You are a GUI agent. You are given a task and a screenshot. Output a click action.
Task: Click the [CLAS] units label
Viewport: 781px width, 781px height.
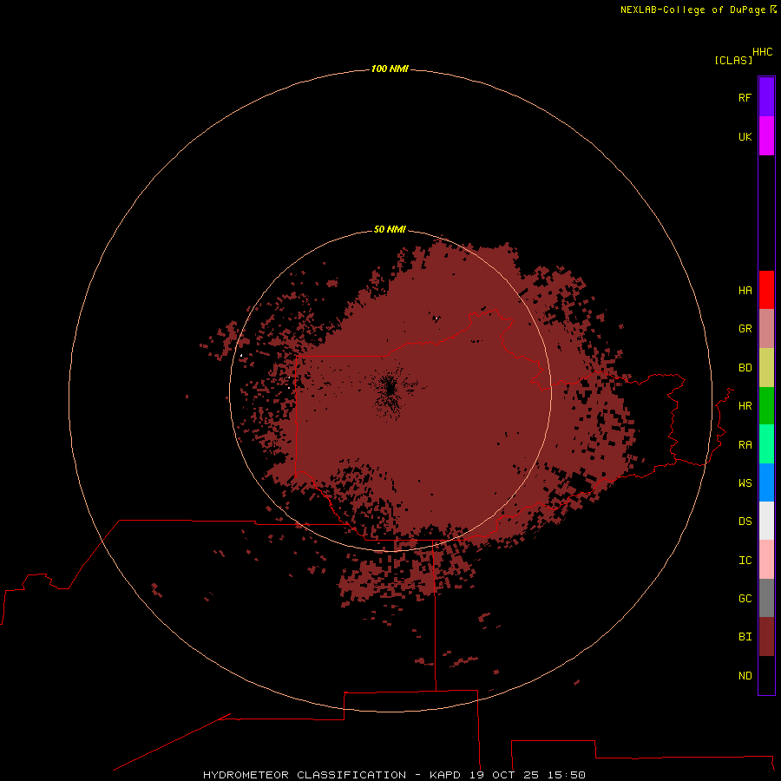(x=733, y=60)
